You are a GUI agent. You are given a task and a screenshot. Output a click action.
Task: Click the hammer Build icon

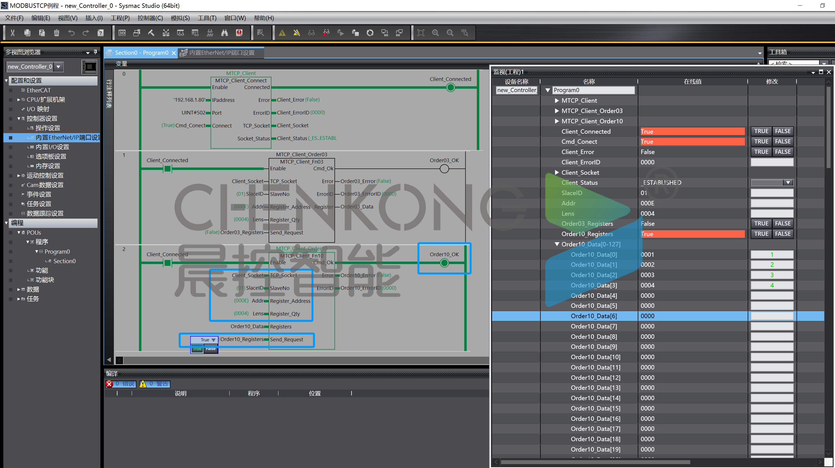click(x=151, y=33)
